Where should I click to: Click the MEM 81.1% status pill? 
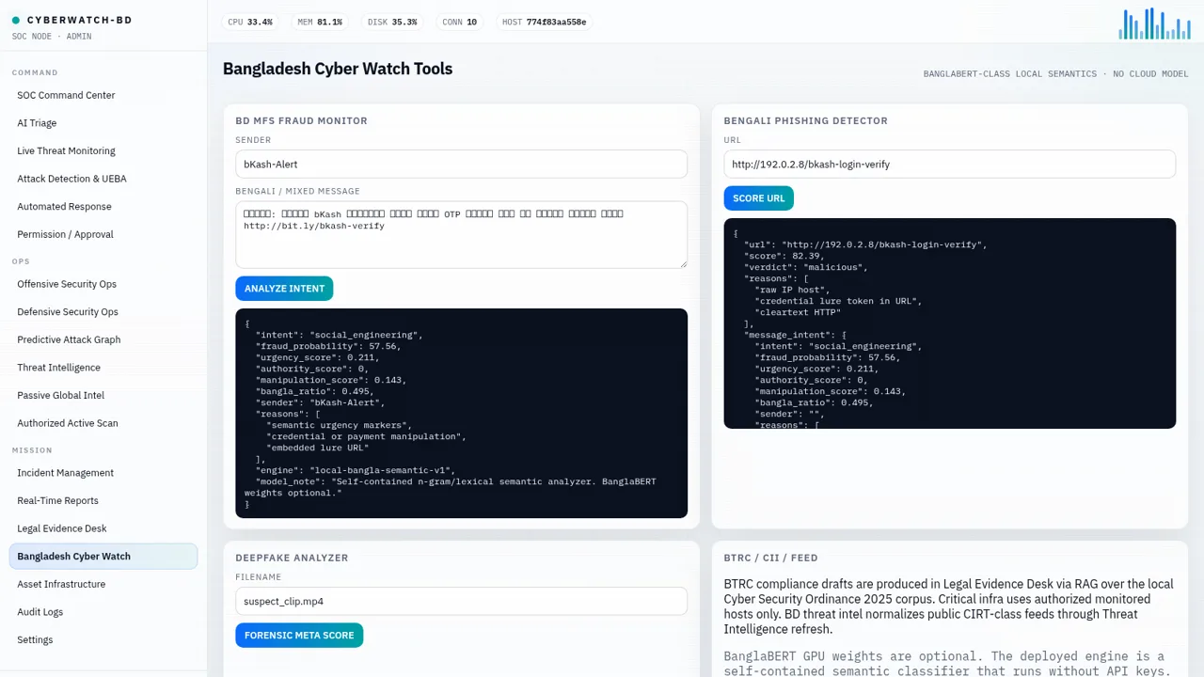tap(320, 22)
